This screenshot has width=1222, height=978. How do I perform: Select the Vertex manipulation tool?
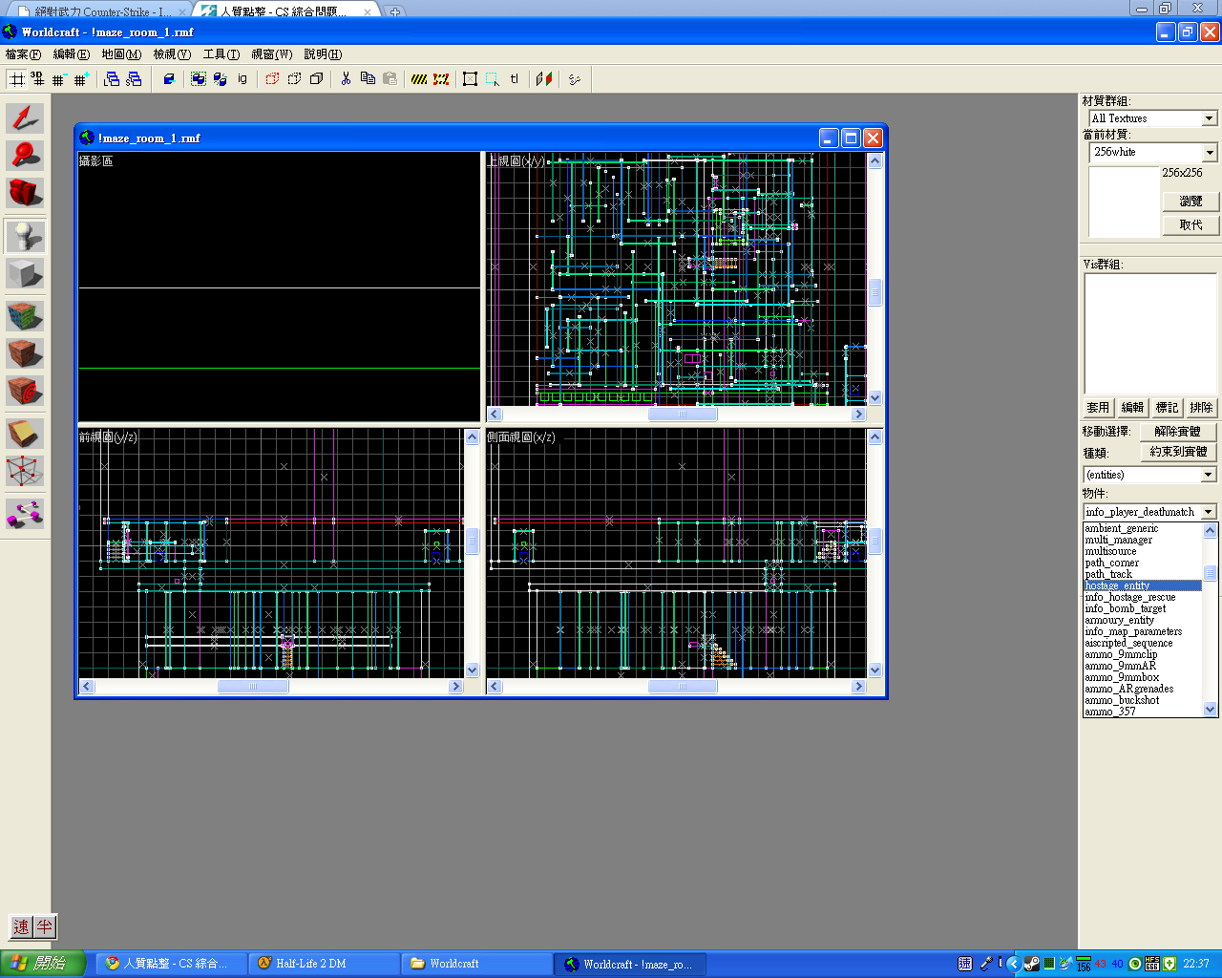[25, 471]
